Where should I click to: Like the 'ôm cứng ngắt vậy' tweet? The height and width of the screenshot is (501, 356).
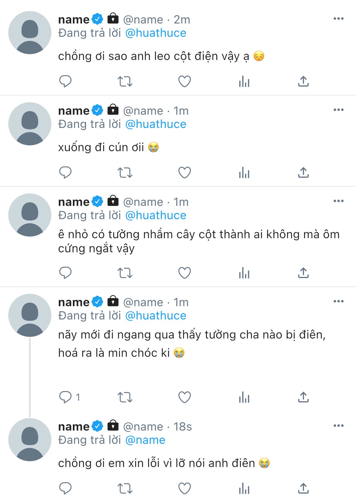tap(185, 273)
